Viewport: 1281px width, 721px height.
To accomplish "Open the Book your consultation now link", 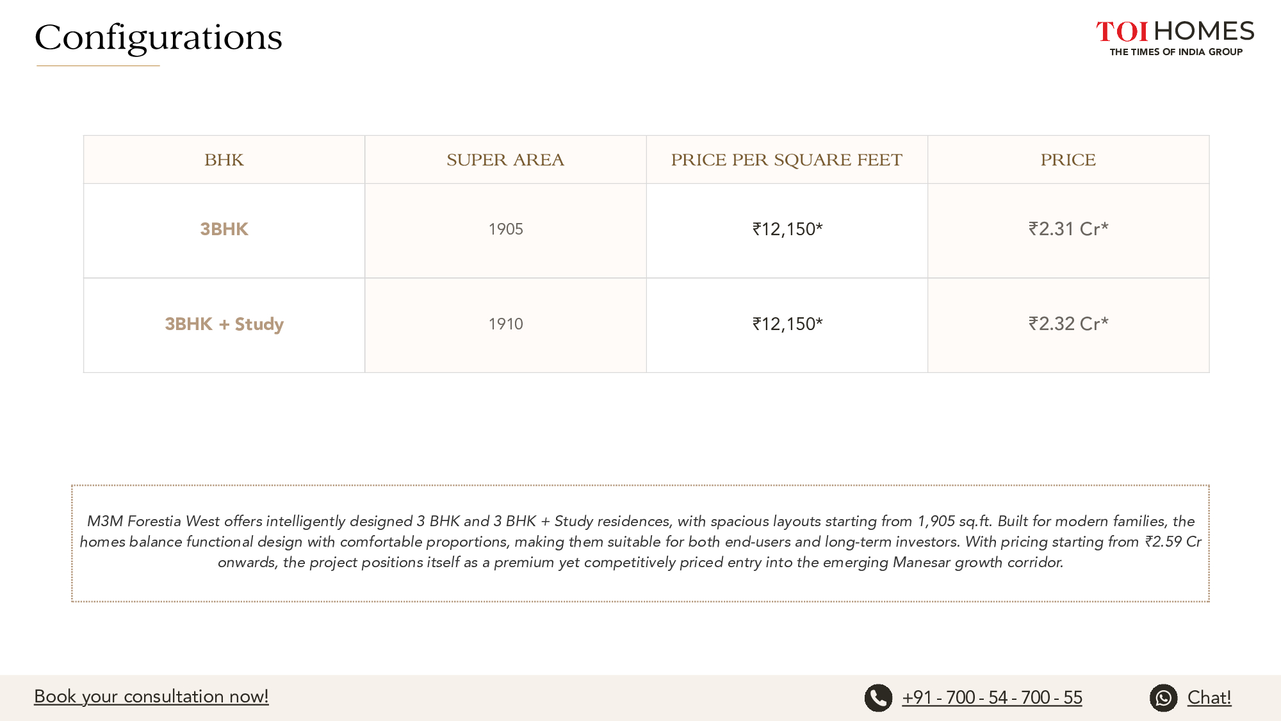I will click(x=151, y=697).
